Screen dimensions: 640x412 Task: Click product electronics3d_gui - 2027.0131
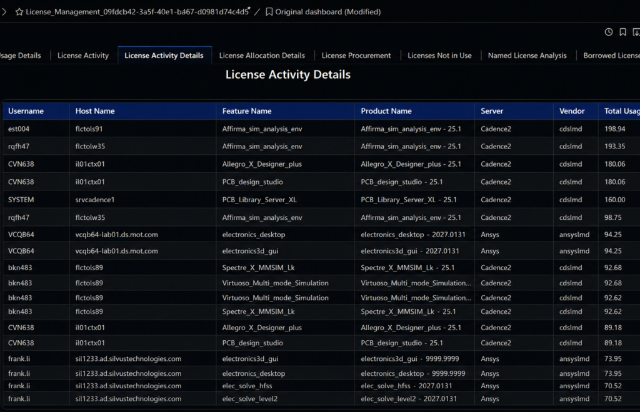click(x=410, y=251)
